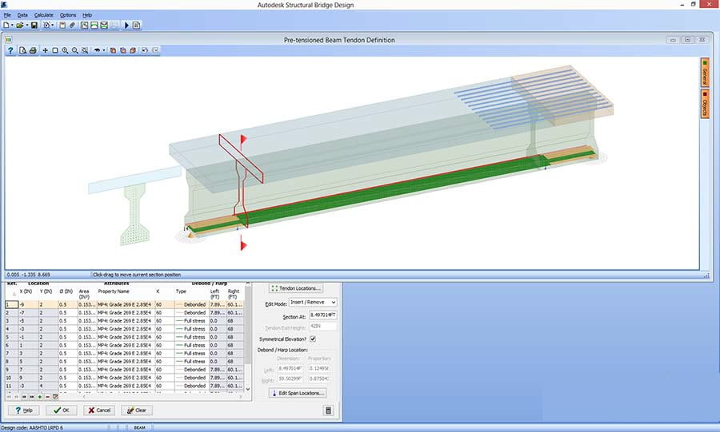Viewport: 720px width, 432px height.
Task: Click the calculator icon in tendon panel
Action: 328,410
